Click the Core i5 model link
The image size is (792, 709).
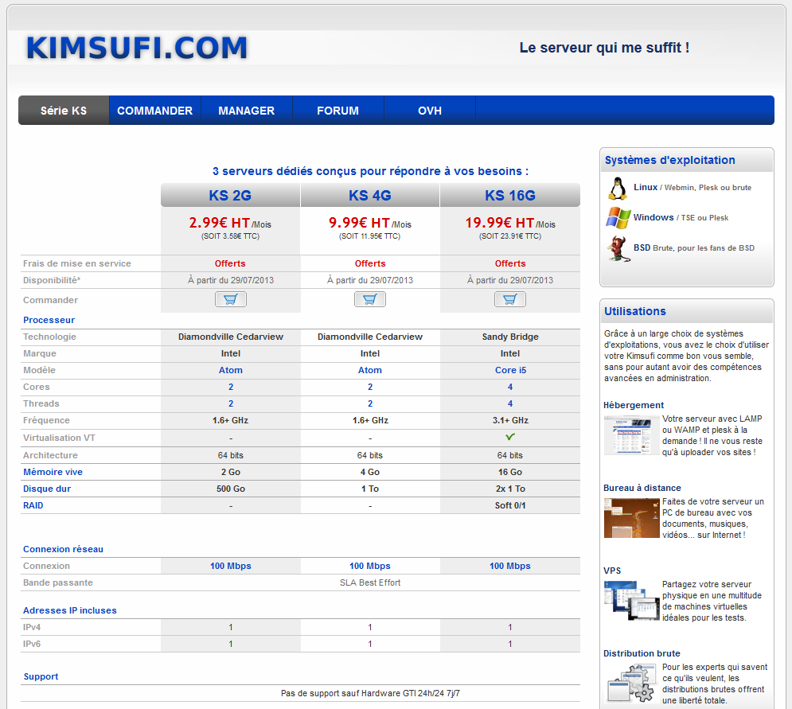pyautogui.click(x=510, y=370)
